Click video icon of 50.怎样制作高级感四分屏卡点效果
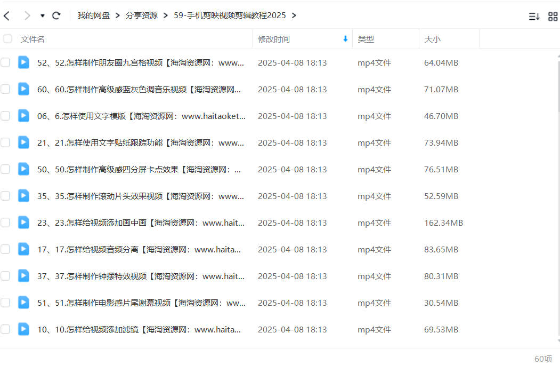 click(23, 169)
